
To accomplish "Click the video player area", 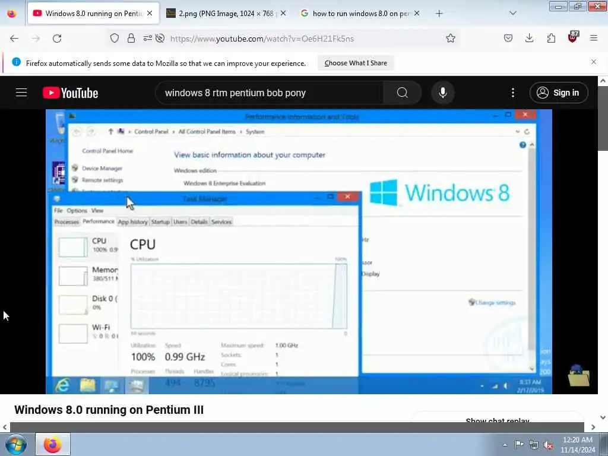I will tap(299, 252).
